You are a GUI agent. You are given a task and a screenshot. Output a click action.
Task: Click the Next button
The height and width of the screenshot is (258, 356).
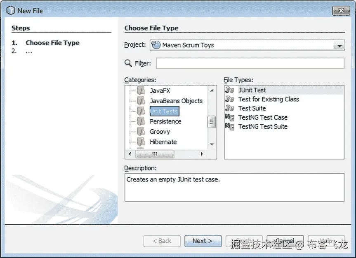point(203,241)
